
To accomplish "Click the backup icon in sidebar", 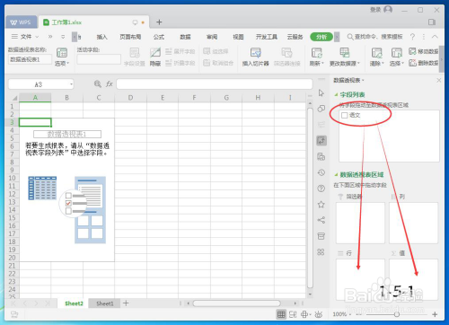I will [x=321, y=156].
